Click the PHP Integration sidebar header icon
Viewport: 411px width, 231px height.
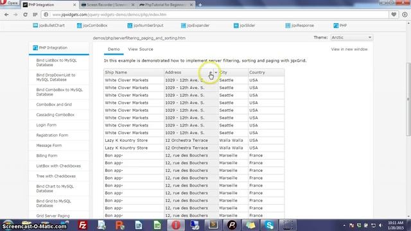tap(35, 47)
